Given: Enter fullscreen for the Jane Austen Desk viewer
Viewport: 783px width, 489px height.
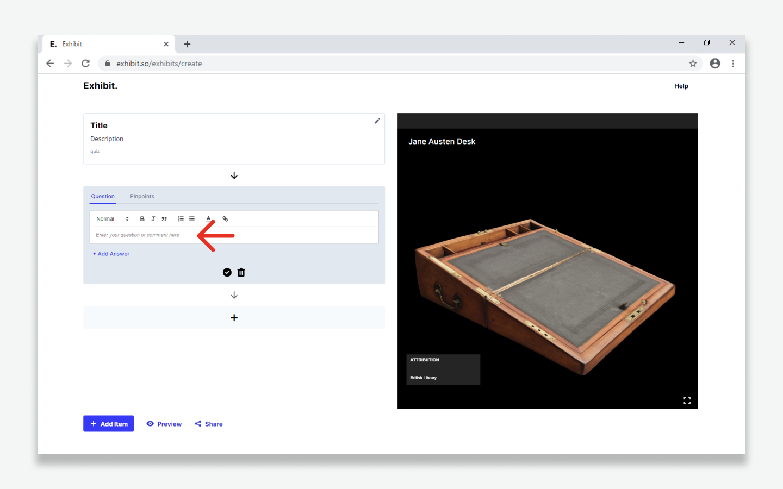Looking at the screenshot, I should (687, 400).
